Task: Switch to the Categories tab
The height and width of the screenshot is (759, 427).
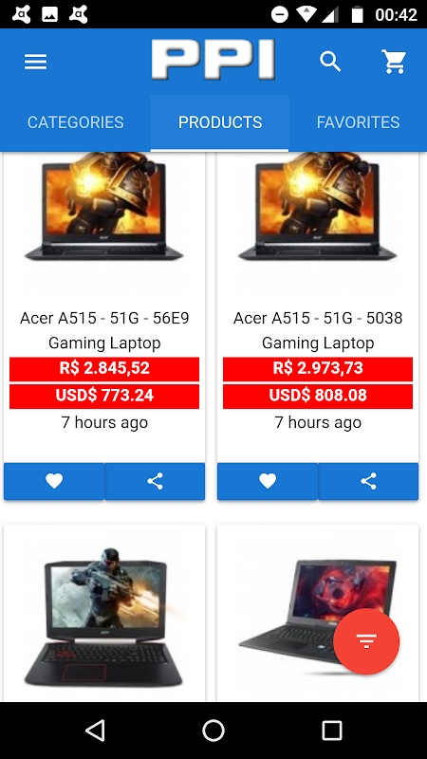Action: tap(76, 122)
